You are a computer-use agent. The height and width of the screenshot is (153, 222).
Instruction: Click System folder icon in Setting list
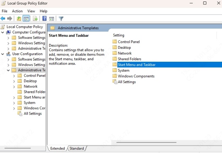click(115, 70)
